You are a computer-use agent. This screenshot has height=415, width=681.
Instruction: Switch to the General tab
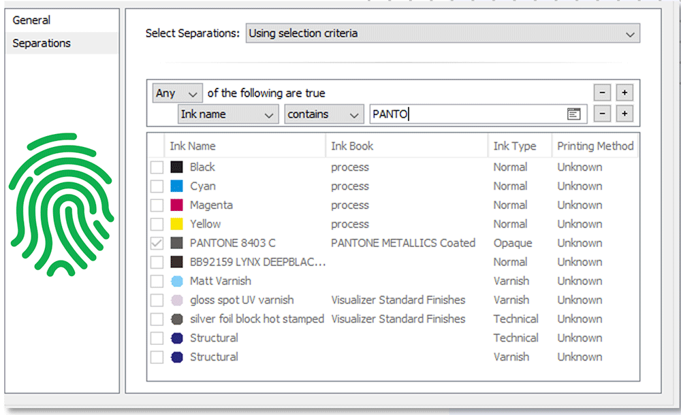(x=32, y=20)
